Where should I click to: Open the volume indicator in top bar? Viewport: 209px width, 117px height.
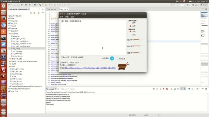coord(199,1)
